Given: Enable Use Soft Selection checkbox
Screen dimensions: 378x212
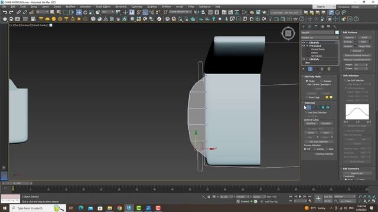Looking at the screenshot, I should pos(345,81).
